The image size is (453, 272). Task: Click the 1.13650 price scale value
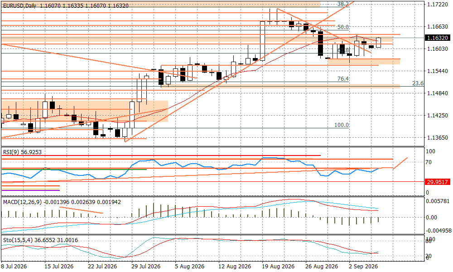438,138
